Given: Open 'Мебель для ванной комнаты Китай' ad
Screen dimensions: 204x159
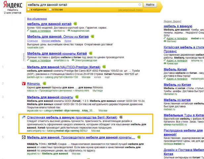Looking at the screenshot, I should 57,54.
